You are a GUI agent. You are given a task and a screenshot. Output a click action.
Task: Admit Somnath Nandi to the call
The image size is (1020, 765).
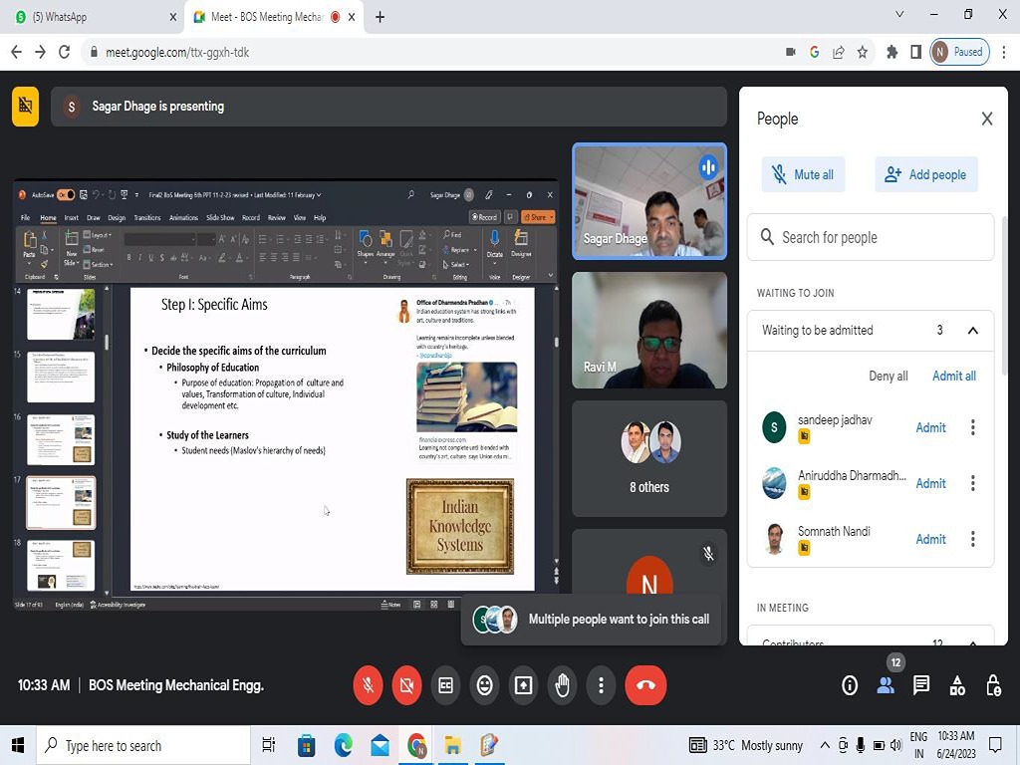point(931,539)
